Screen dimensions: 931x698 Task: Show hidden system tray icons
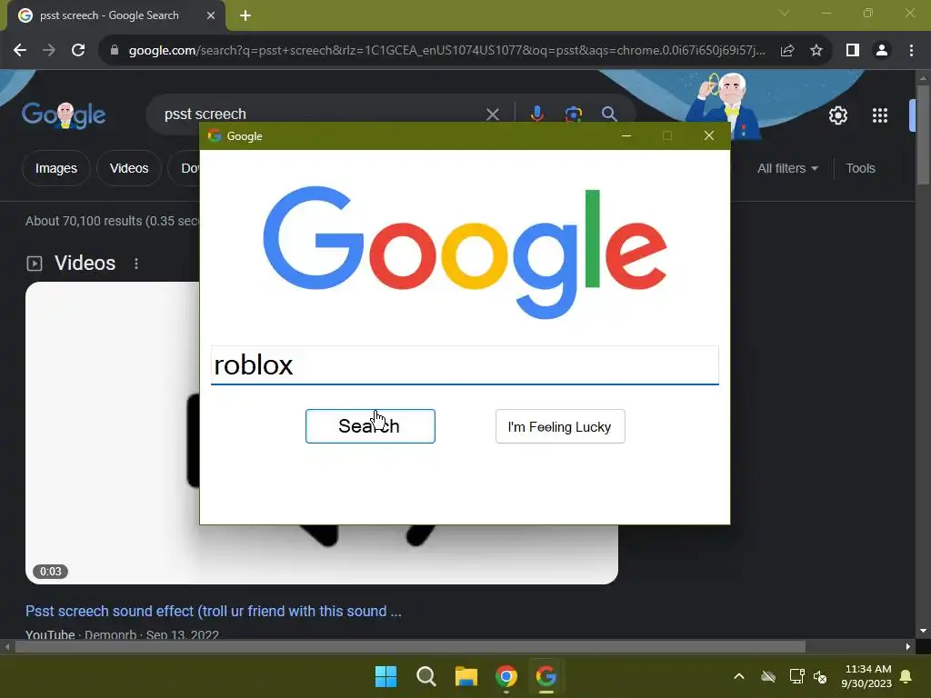pyautogui.click(x=739, y=676)
